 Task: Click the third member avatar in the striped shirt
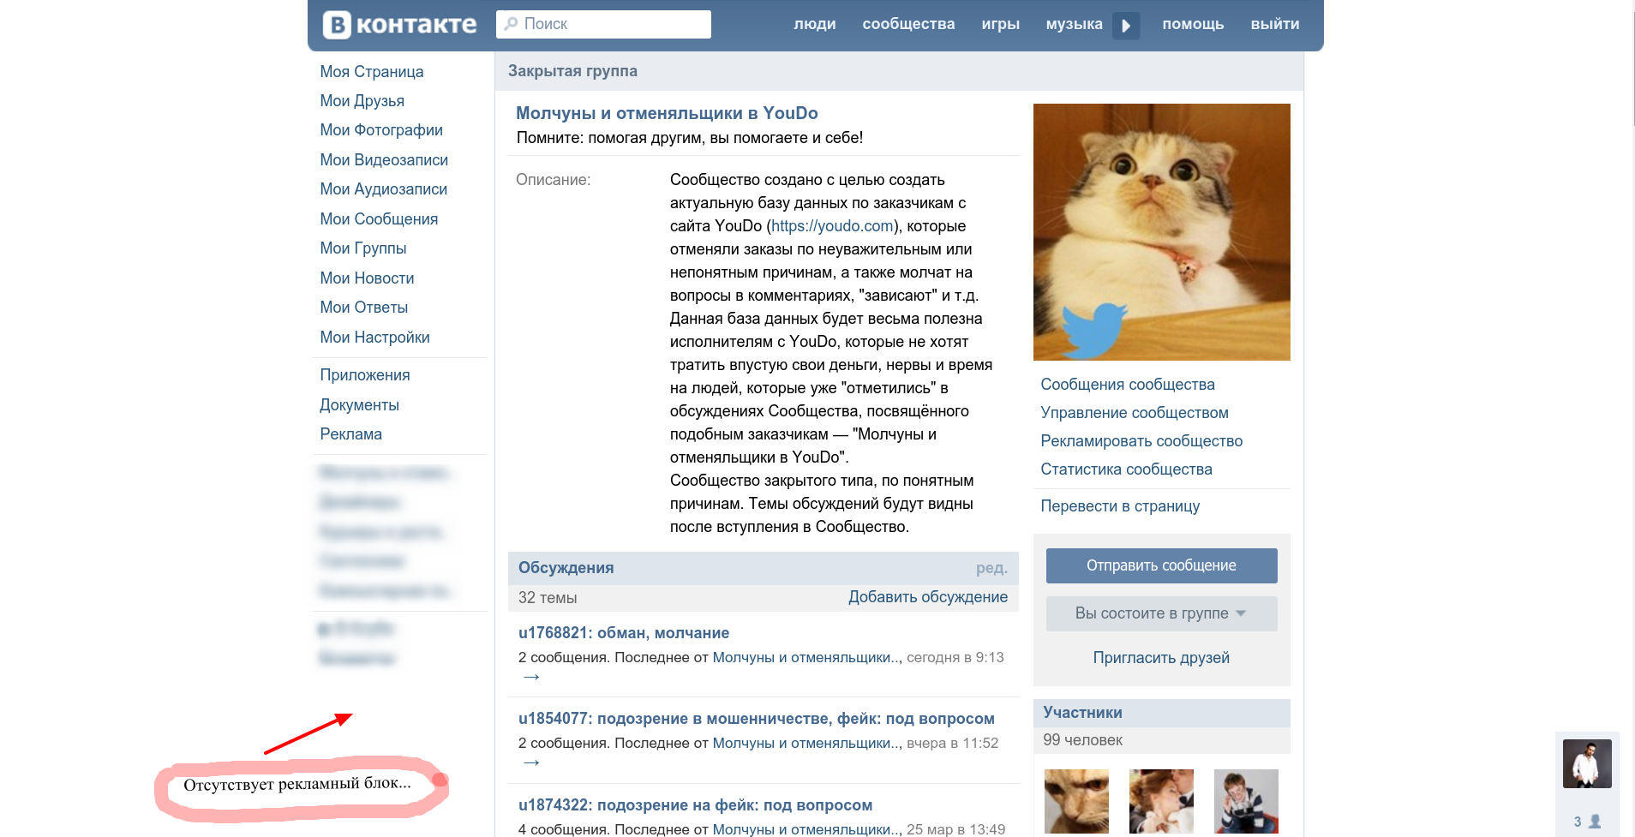point(1246,801)
